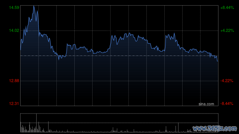
Task: Click the 14.02 price axis label
Action: click(14, 31)
